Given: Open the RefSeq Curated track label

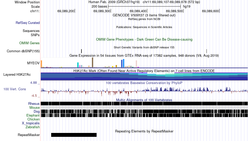Looking at the screenshot, I should [x=27, y=23].
